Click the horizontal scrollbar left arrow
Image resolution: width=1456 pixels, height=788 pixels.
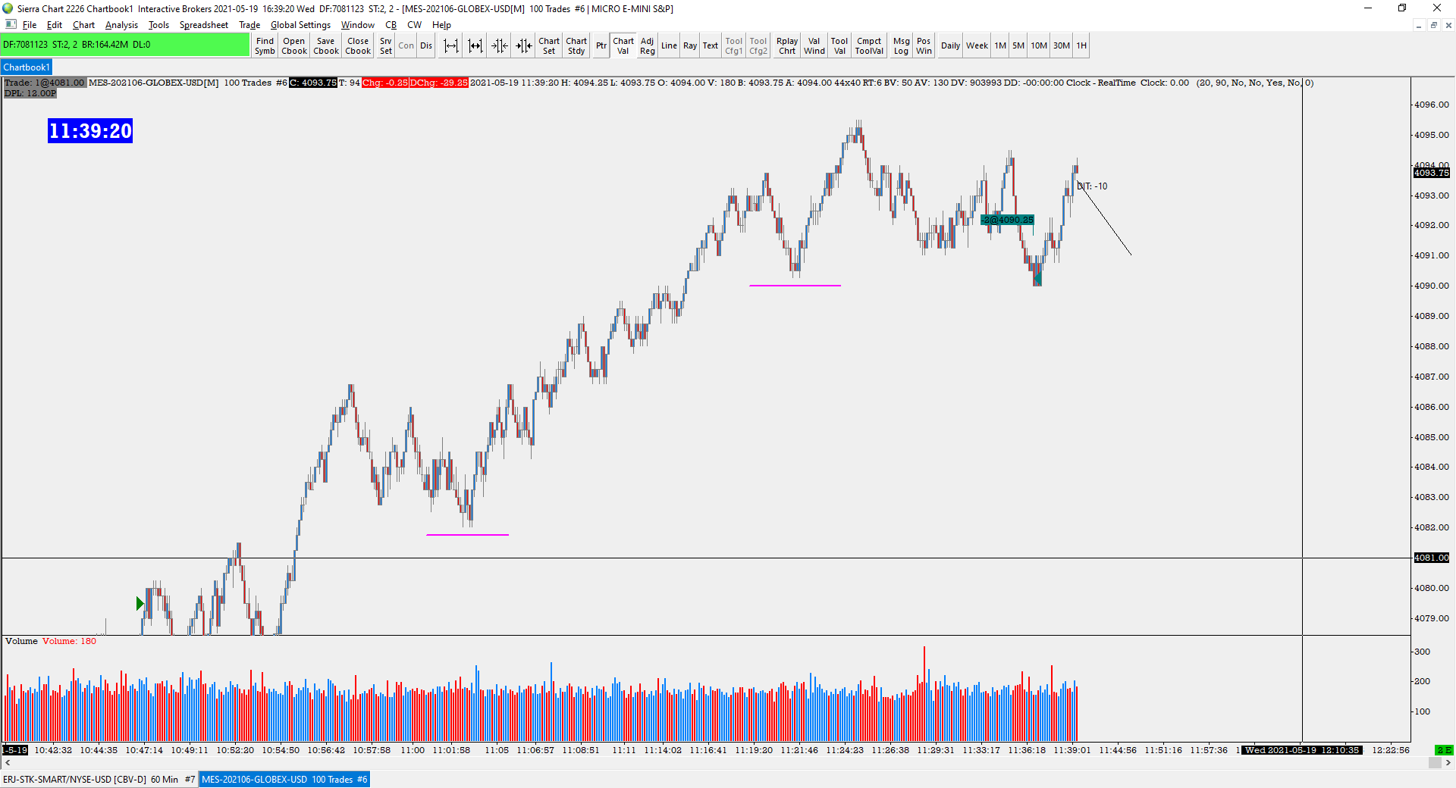click(x=8, y=763)
